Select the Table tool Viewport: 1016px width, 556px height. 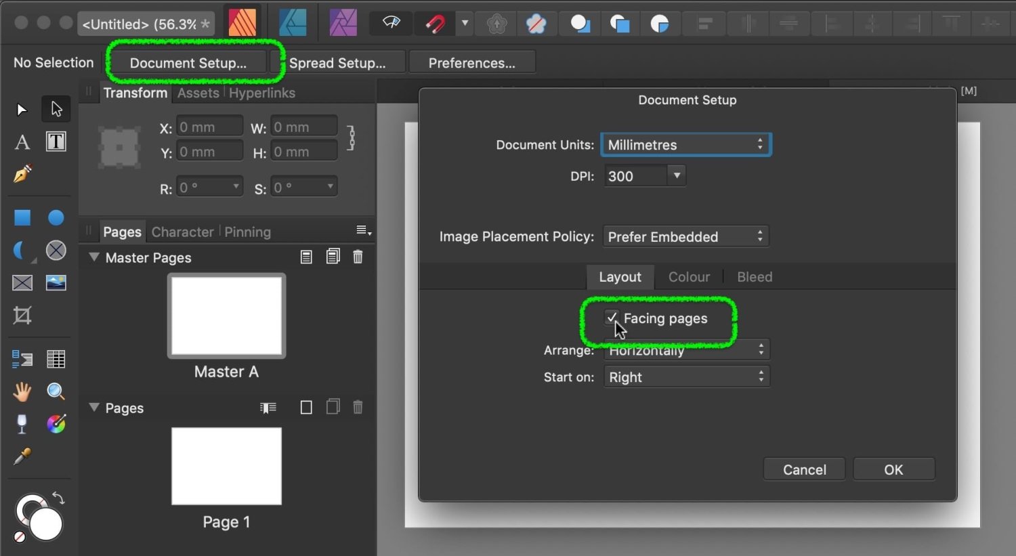click(x=56, y=359)
